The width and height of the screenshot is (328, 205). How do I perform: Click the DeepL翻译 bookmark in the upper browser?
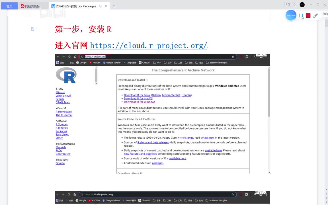[x=130, y=63]
